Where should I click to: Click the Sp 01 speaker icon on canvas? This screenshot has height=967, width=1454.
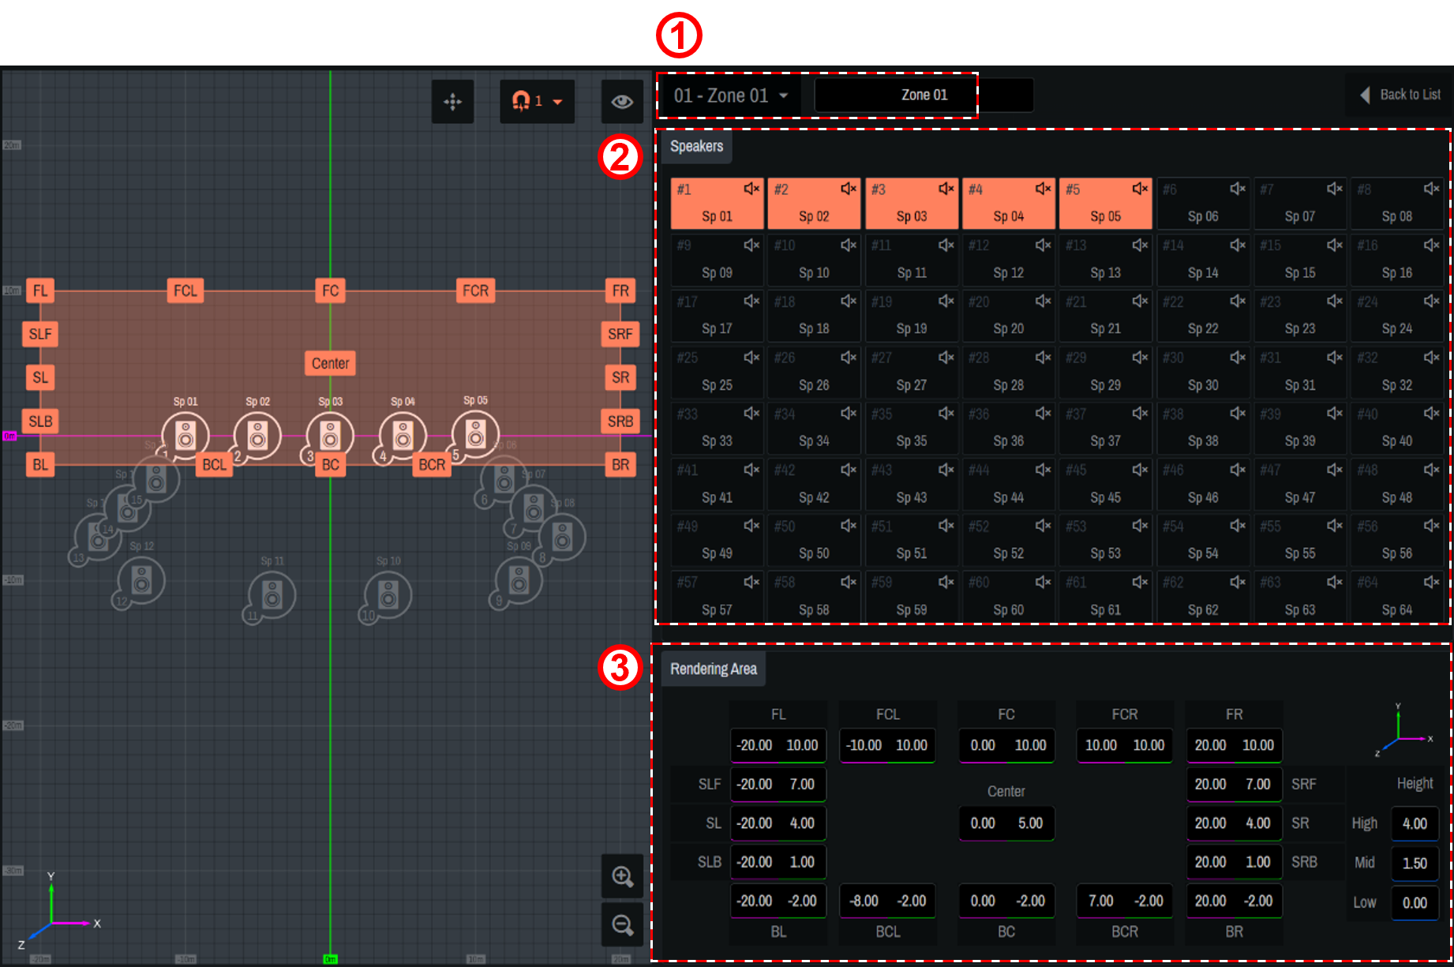pos(185,436)
